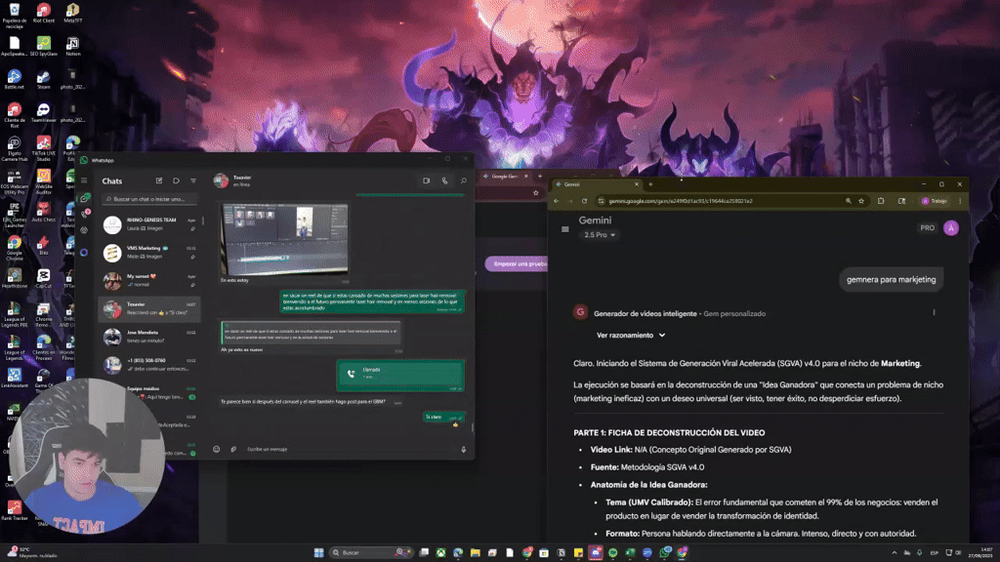The width and height of the screenshot is (1000, 562).
Task: Open the WhatsApp chat filter icon
Action: coord(193,181)
